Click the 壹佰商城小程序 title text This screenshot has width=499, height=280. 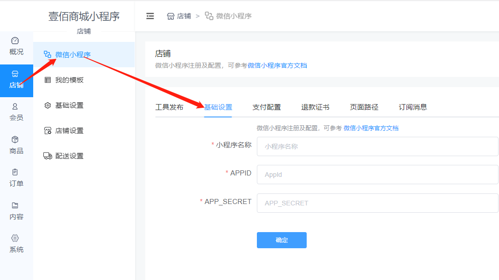84,16
